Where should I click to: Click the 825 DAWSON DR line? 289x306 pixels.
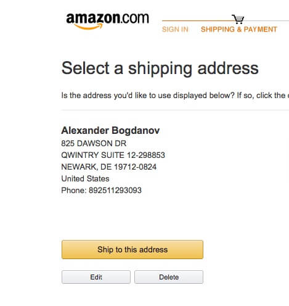click(94, 143)
